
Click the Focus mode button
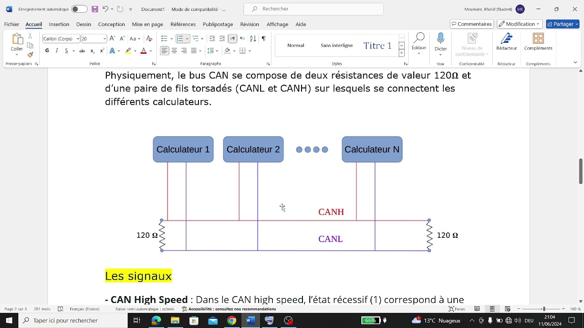tap(457, 309)
